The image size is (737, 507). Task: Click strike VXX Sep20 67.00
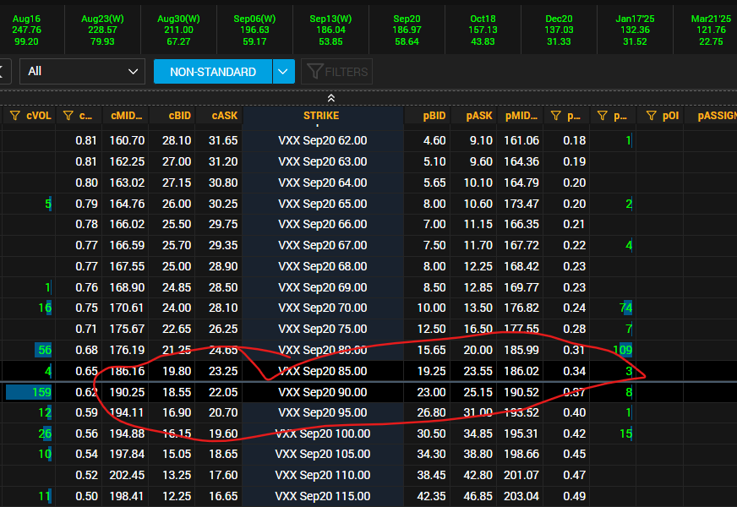coord(323,245)
